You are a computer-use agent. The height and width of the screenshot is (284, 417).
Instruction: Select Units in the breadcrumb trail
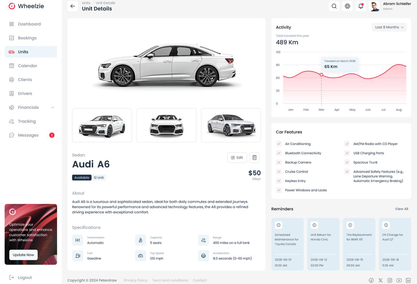tap(86, 3)
